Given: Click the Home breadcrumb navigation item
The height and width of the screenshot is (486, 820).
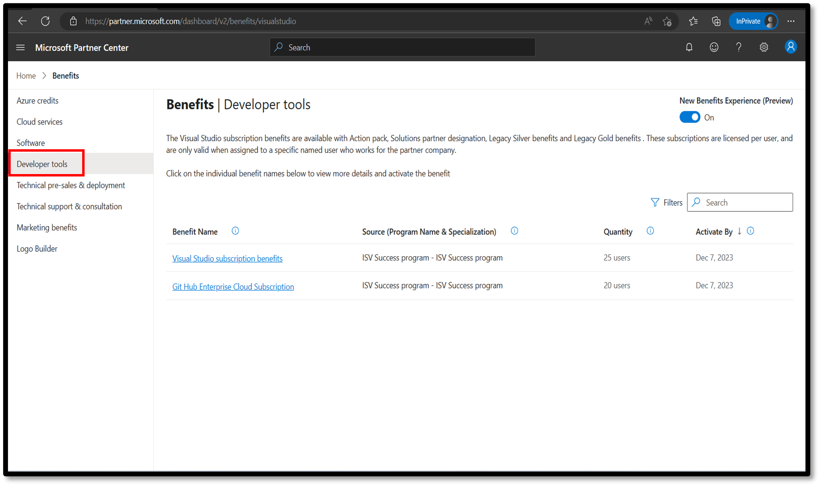Looking at the screenshot, I should pos(26,76).
